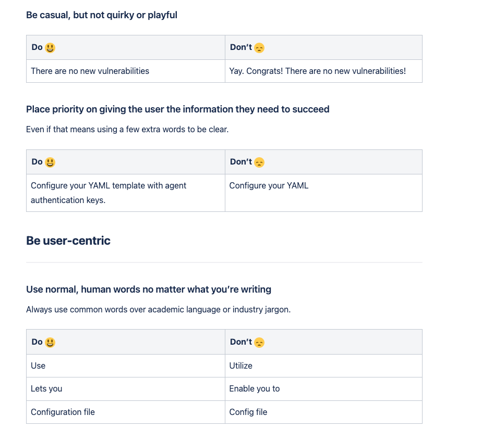Click the heading 'Use normal, human words'
The height and width of the screenshot is (441, 494).
point(149,289)
